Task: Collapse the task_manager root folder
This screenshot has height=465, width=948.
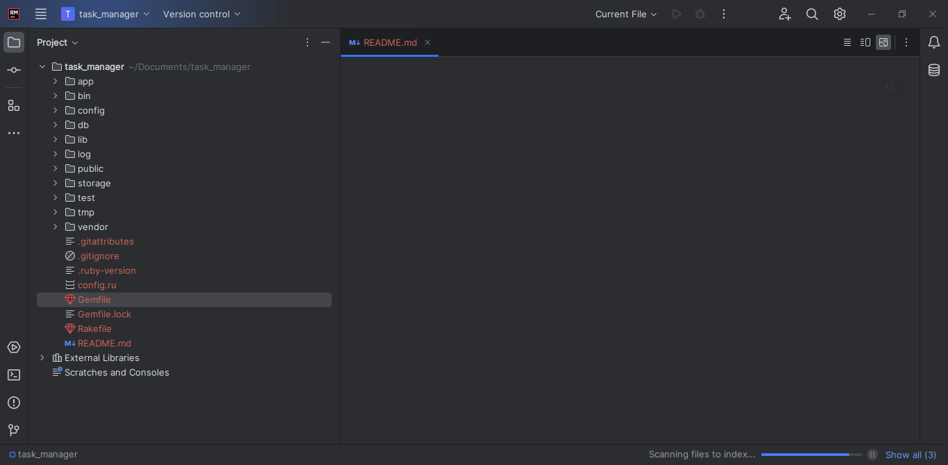Action: 42,67
